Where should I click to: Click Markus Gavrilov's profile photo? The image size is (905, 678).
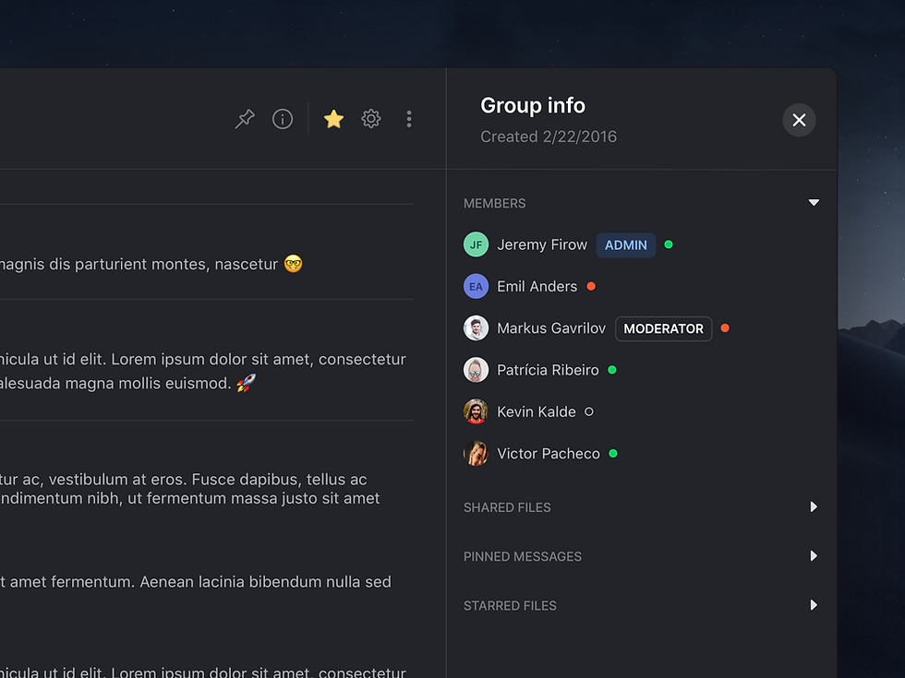coord(477,328)
